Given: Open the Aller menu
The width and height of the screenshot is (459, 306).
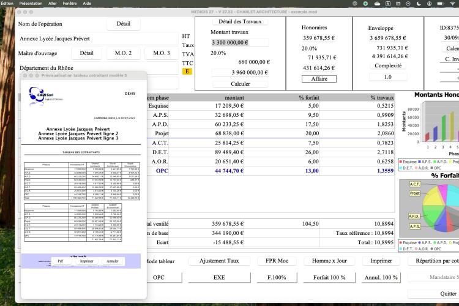Looking at the screenshot, I should (53, 4).
